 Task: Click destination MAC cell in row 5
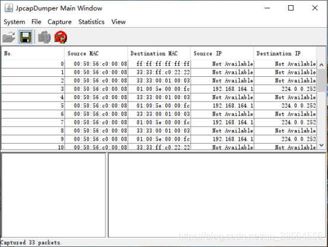click(x=159, y=106)
